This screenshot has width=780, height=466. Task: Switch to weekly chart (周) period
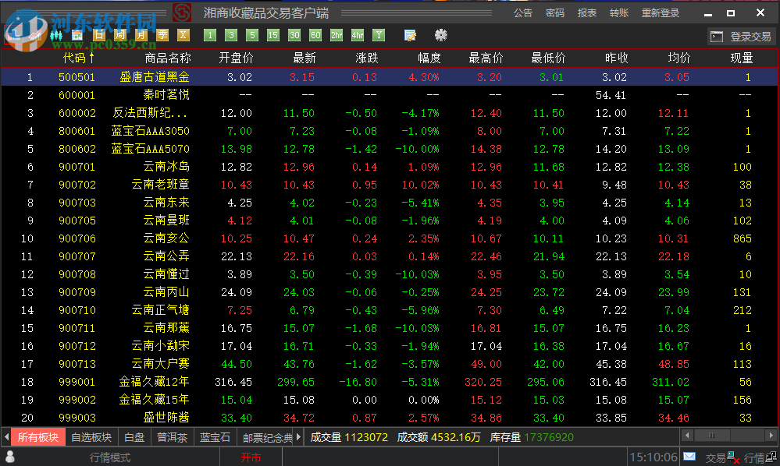120,35
